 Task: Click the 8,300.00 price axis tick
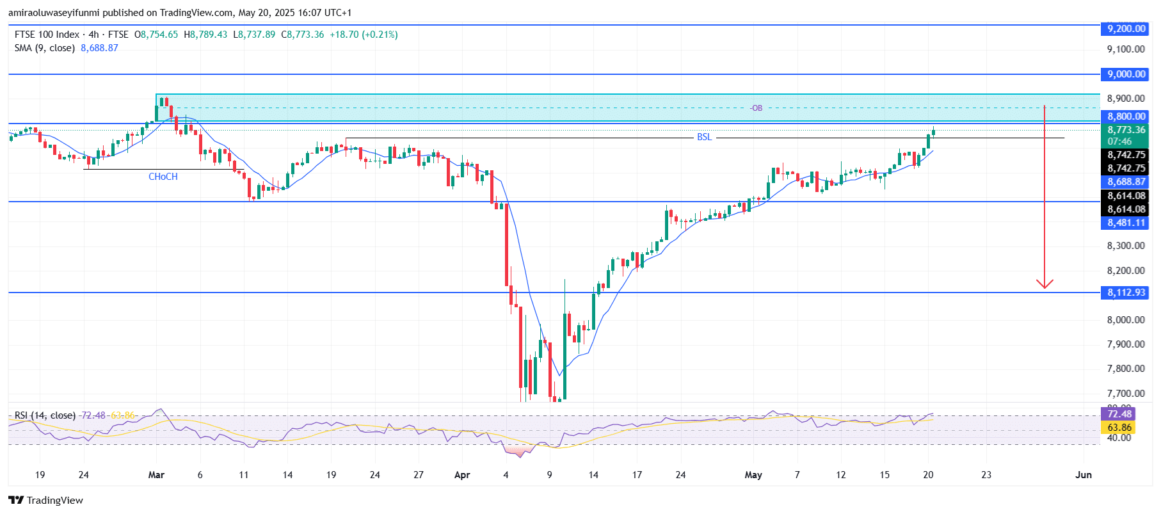pyautogui.click(x=1126, y=246)
